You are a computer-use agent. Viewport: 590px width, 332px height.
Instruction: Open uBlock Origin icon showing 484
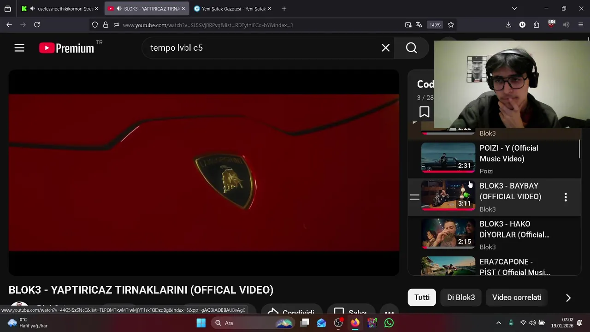551,24
